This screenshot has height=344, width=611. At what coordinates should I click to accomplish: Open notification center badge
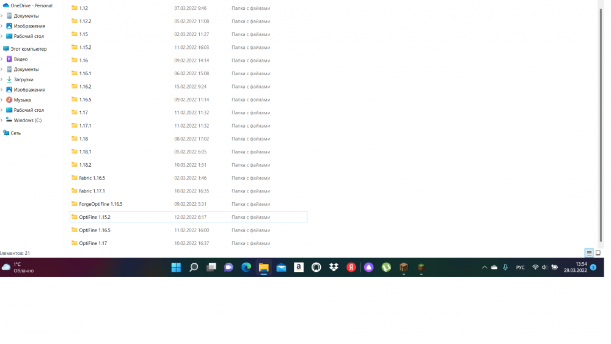tap(593, 267)
